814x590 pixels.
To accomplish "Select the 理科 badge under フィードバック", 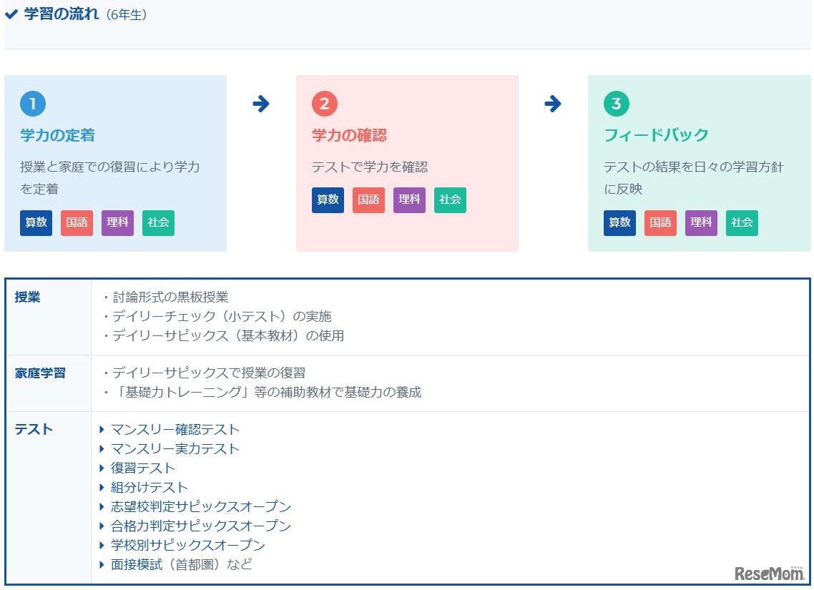I will click(x=701, y=222).
